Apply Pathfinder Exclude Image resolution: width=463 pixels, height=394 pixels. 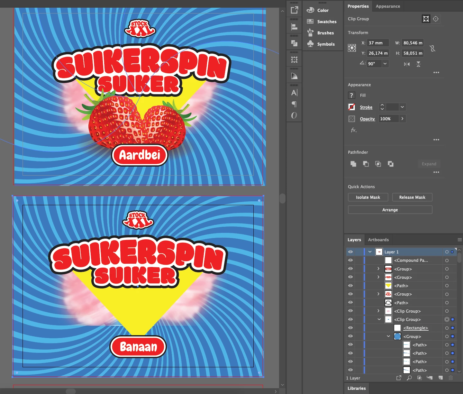[x=391, y=164]
